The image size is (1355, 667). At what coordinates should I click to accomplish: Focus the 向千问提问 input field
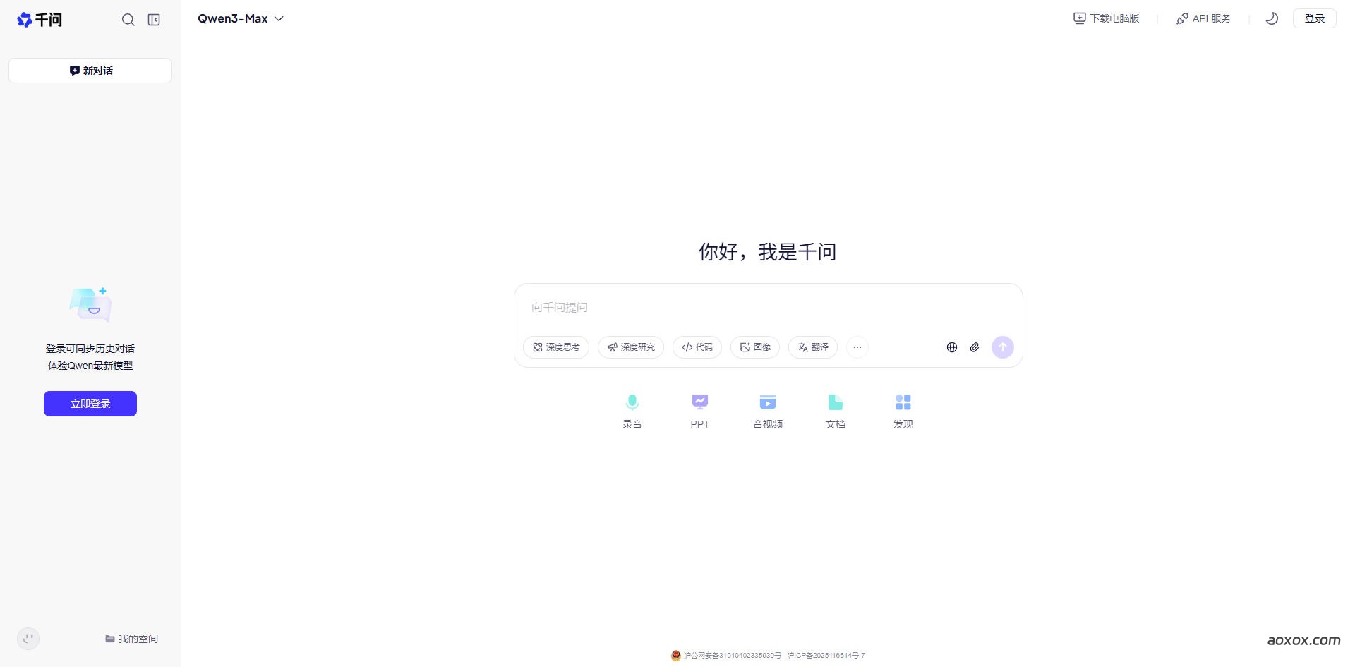[768, 308]
